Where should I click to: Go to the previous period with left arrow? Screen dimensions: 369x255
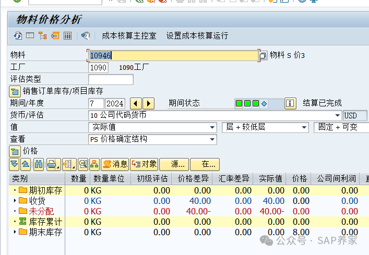(136, 103)
